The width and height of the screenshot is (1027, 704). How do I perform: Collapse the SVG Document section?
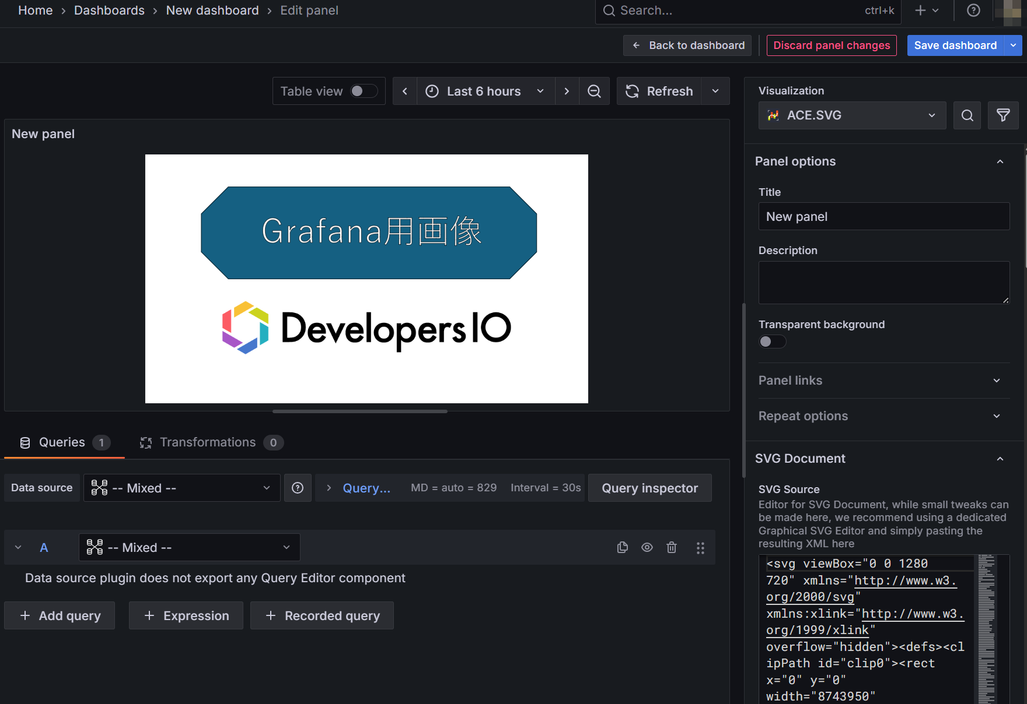pyautogui.click(x=1000, y=459)
